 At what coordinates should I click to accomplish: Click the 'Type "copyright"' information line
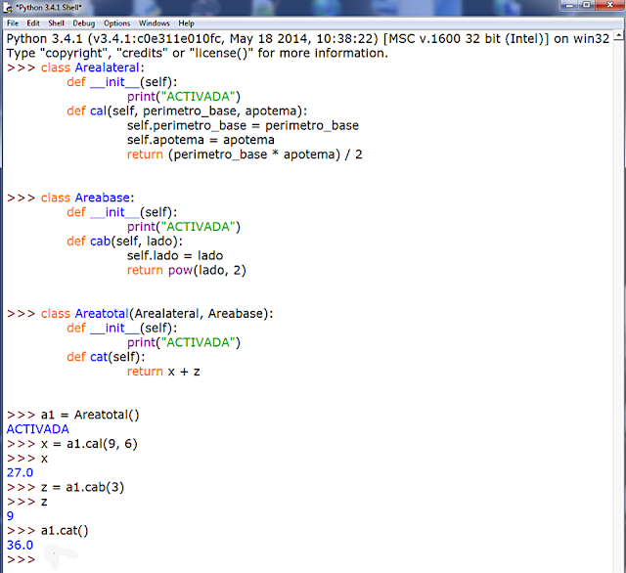tap(198, 53)
